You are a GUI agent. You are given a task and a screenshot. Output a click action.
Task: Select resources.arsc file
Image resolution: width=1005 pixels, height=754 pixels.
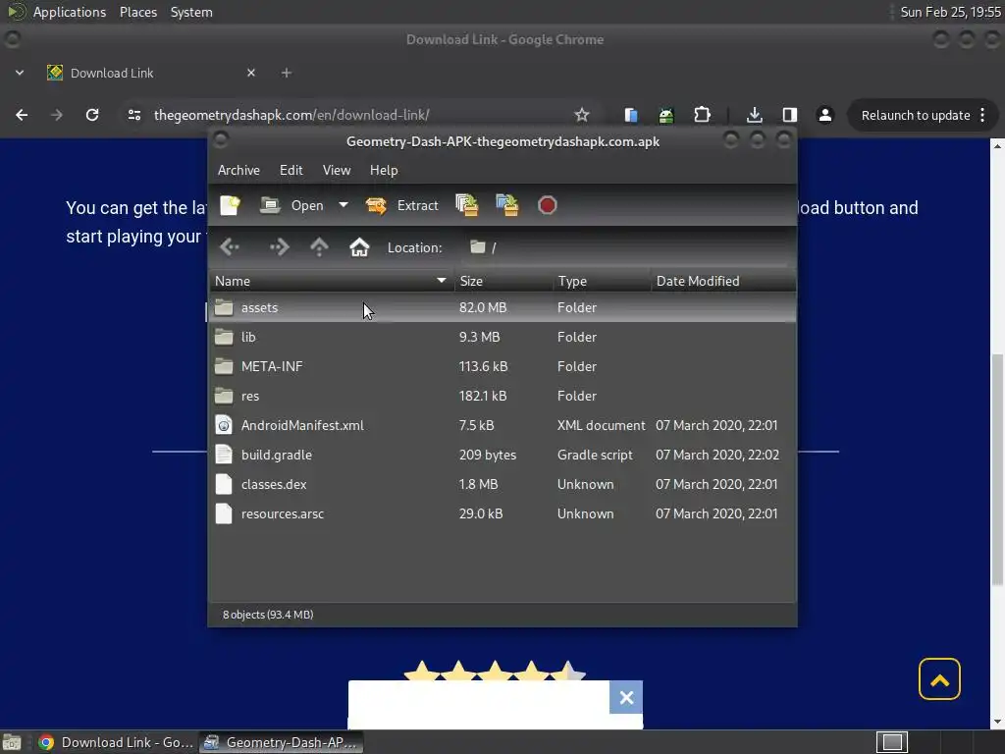tap(502, 514)
